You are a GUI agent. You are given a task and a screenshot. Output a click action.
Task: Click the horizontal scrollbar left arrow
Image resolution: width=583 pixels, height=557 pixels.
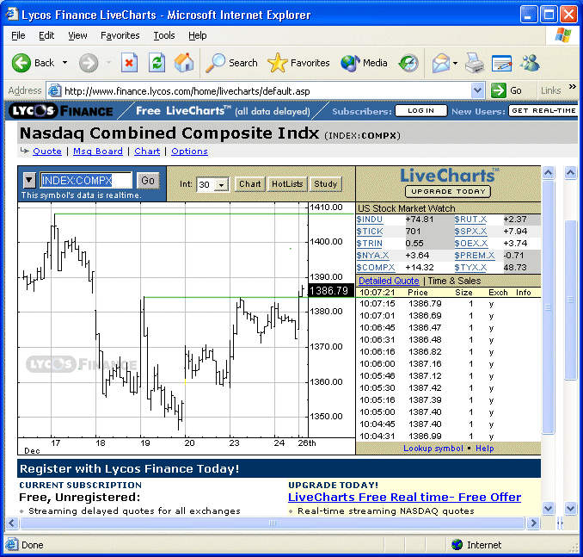pos(11,523)
